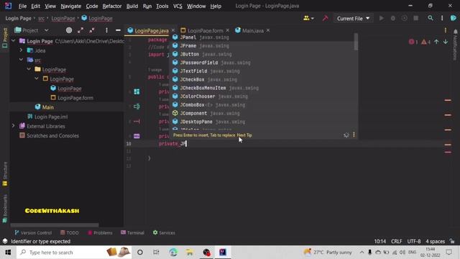Show hidden system tray icons chevron
Viewport: 460px width, 259px height.
pos(362,253)
